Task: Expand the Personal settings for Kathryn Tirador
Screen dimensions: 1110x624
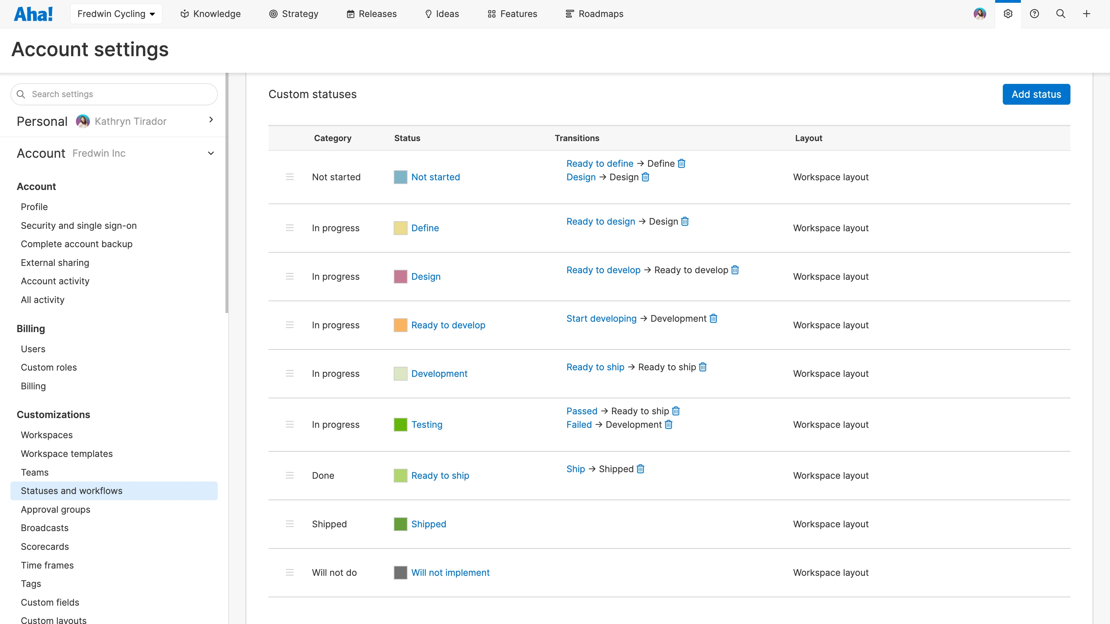Action: [x=211, y=120]
